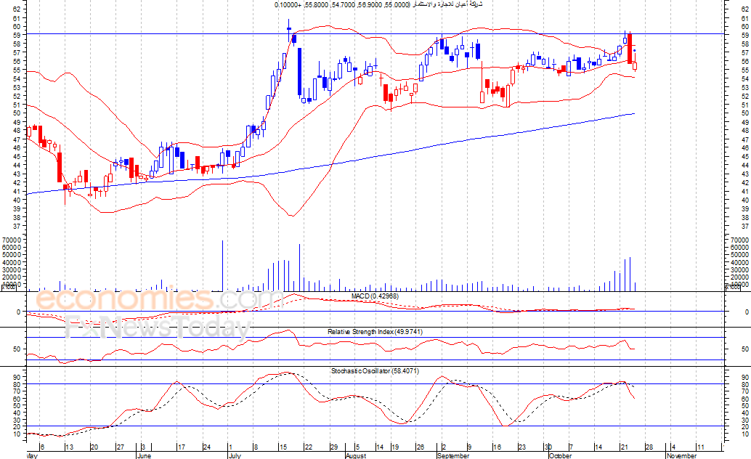The height and width of the screenshot is (459, 751).
Task: Select the June month label on time axis
Action: [x=144, y=455]
